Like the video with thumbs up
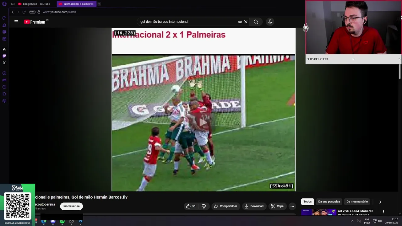This screenshot has width=402, height=226. point(191,206)
